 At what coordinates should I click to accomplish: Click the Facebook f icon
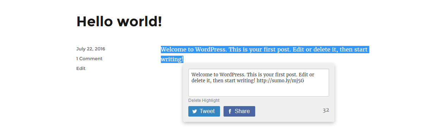tap(230, 112)
